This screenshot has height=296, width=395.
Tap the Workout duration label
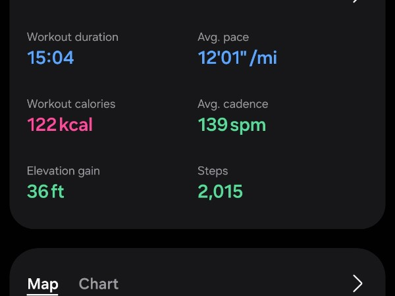[x=72, y=37]
